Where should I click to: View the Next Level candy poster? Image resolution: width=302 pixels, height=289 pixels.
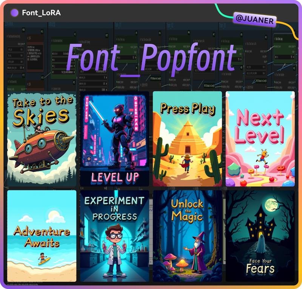point(260,139)
